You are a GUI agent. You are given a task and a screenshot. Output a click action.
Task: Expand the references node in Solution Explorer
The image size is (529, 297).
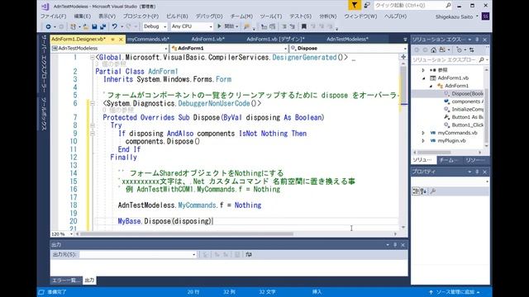423,70
